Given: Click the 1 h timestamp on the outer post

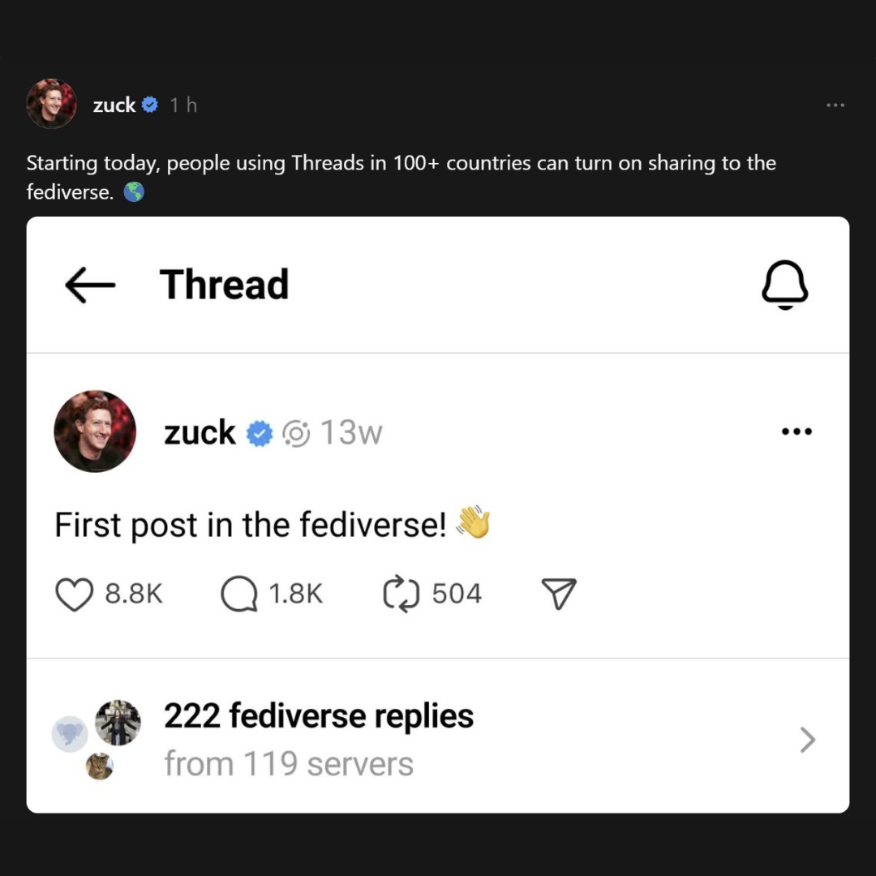Looking at the screenshot, I should pos(182,105).
